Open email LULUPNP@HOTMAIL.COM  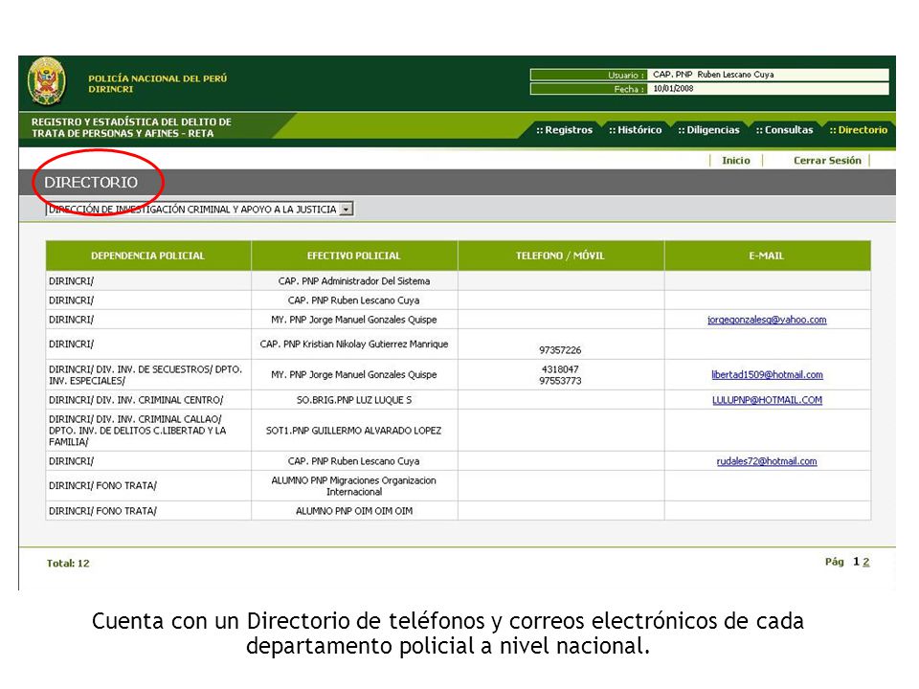[x=767, y=400]
